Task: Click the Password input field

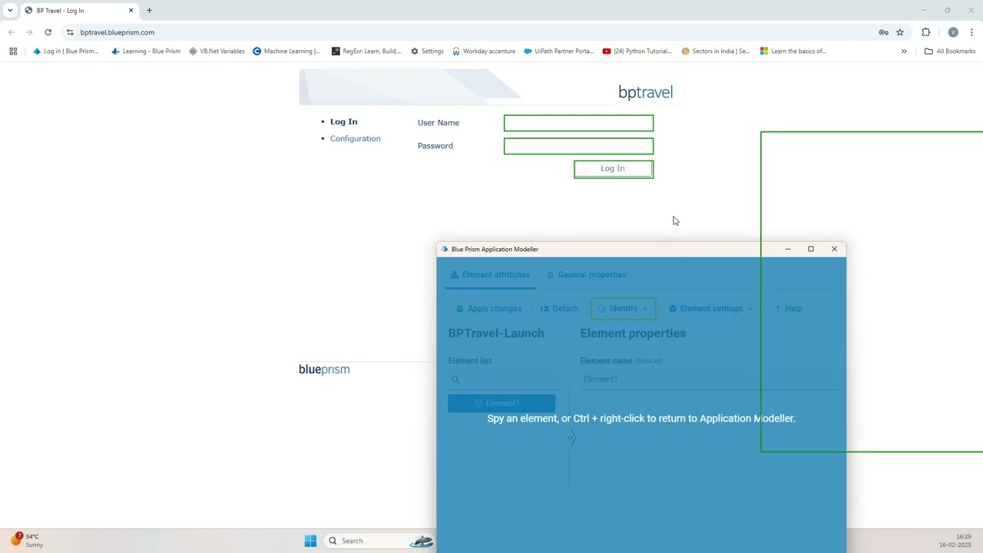Action: pyautogui.click(x=578, y=146)
